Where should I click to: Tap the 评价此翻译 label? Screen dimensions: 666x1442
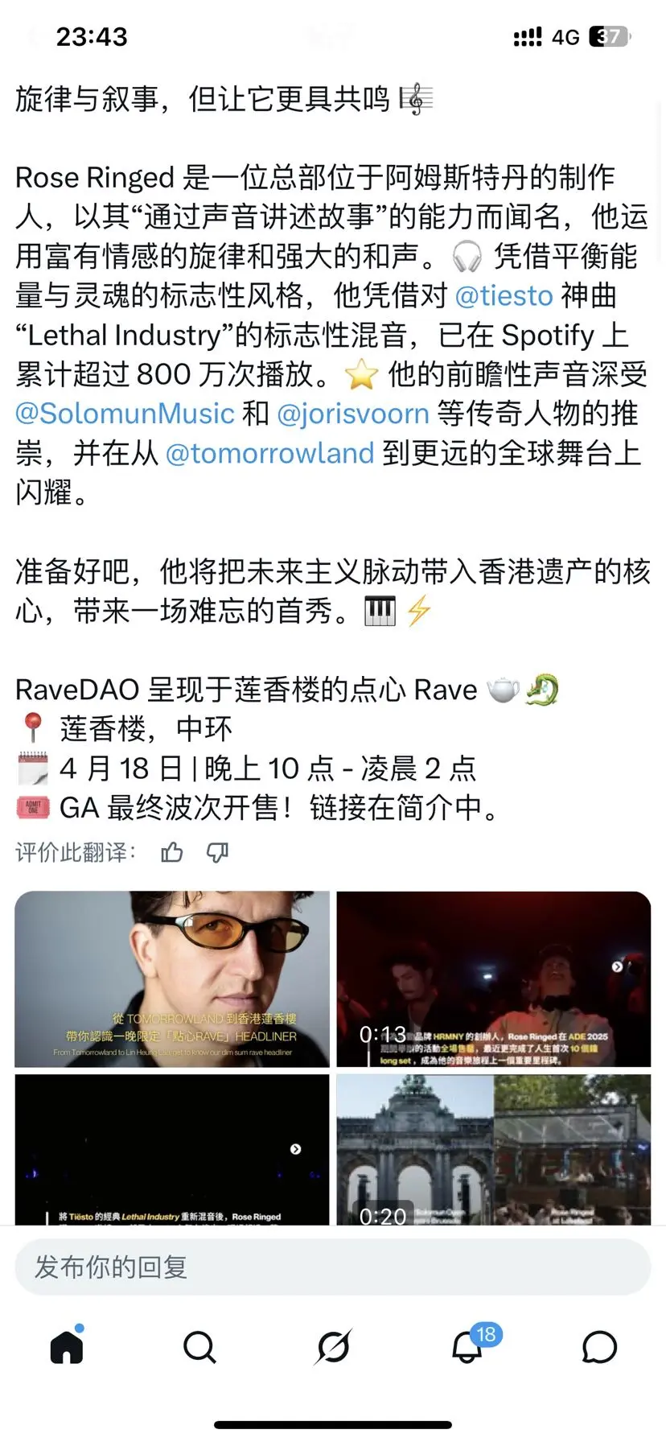click(76, 852)
